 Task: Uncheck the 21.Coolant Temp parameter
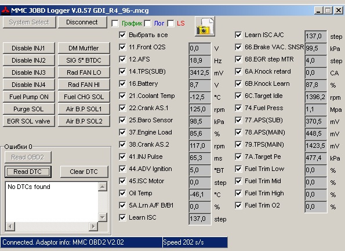pos(122,96)
